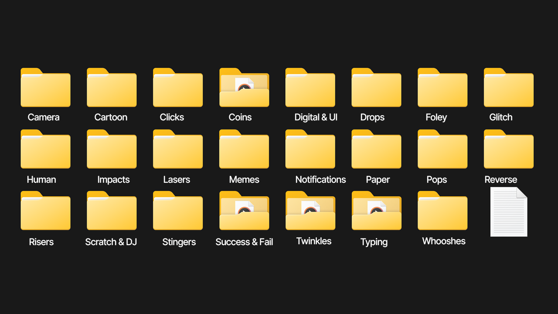Open the Camera folder icon
This screenshot has width=558, height=314.
click(x=45, y=87)
